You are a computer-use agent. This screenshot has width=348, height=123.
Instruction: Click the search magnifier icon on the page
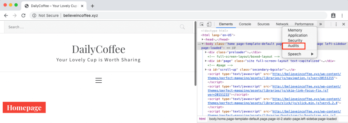(x=182, y=27)
